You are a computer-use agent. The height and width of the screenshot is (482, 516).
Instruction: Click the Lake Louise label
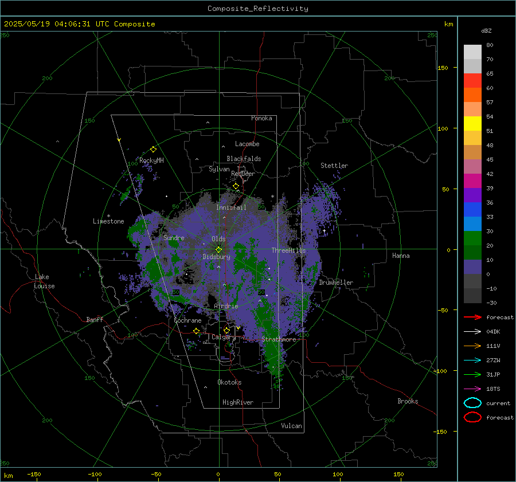(44, 281)
